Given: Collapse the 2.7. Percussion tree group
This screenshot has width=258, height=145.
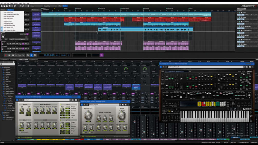Looking at the screenshot, I should click(x=2, y=95).
